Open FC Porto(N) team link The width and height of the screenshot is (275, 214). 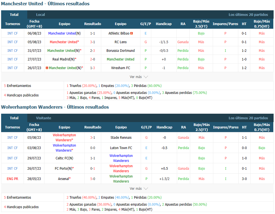point(64,169)
